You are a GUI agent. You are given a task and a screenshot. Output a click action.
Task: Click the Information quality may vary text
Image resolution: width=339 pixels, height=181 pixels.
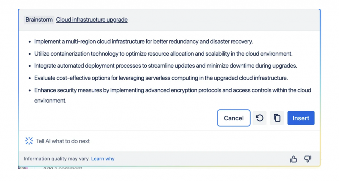pos(57,159)
